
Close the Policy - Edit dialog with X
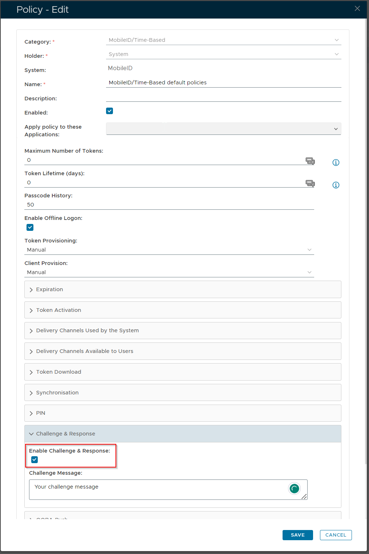click(x=357, y=9)
